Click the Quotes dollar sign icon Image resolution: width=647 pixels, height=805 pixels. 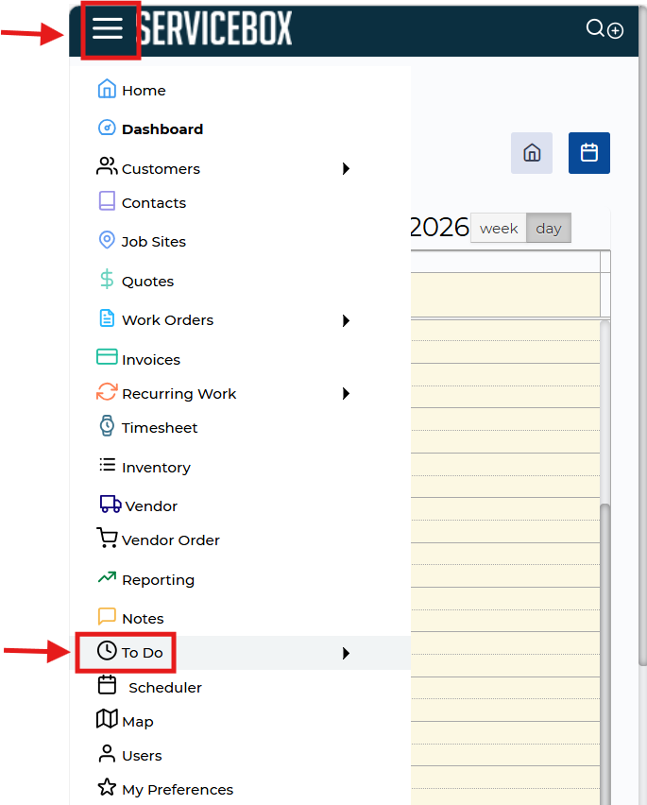pyautogui.click(x=107, y=281)
